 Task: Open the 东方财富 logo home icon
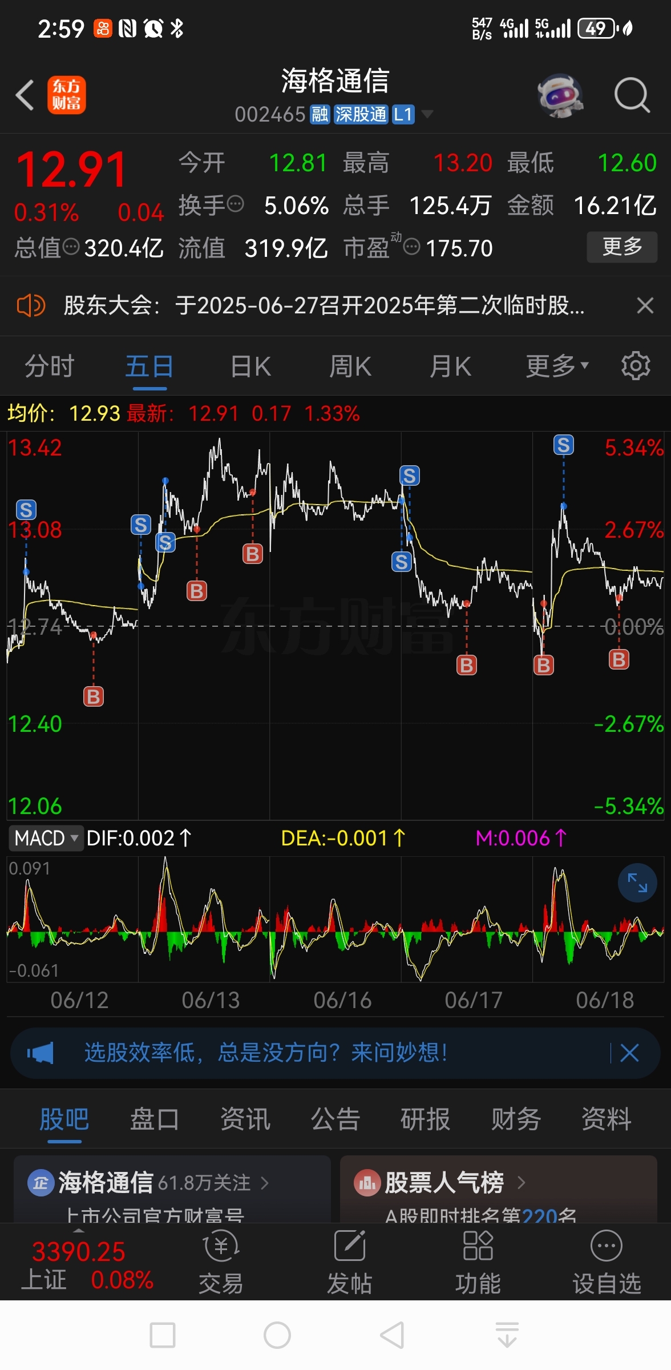pyautogui.click(x=67, y=95)
